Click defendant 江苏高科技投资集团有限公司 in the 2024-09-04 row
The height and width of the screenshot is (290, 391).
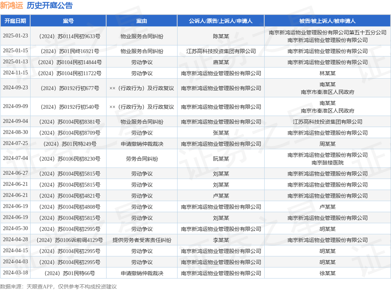[x=327, y=122]
